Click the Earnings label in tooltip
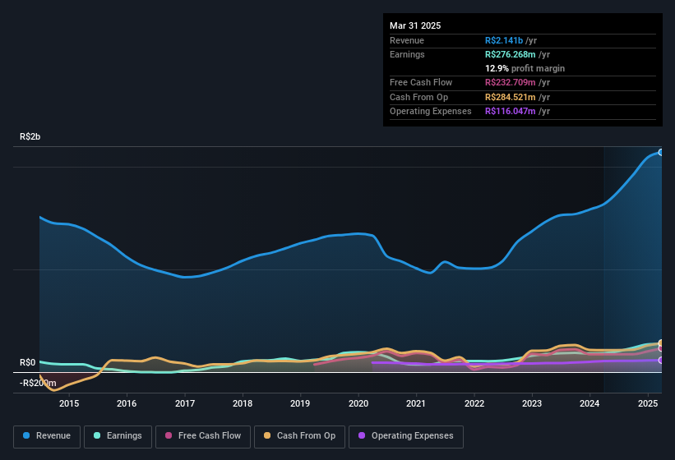 click(x=407, y=54)
